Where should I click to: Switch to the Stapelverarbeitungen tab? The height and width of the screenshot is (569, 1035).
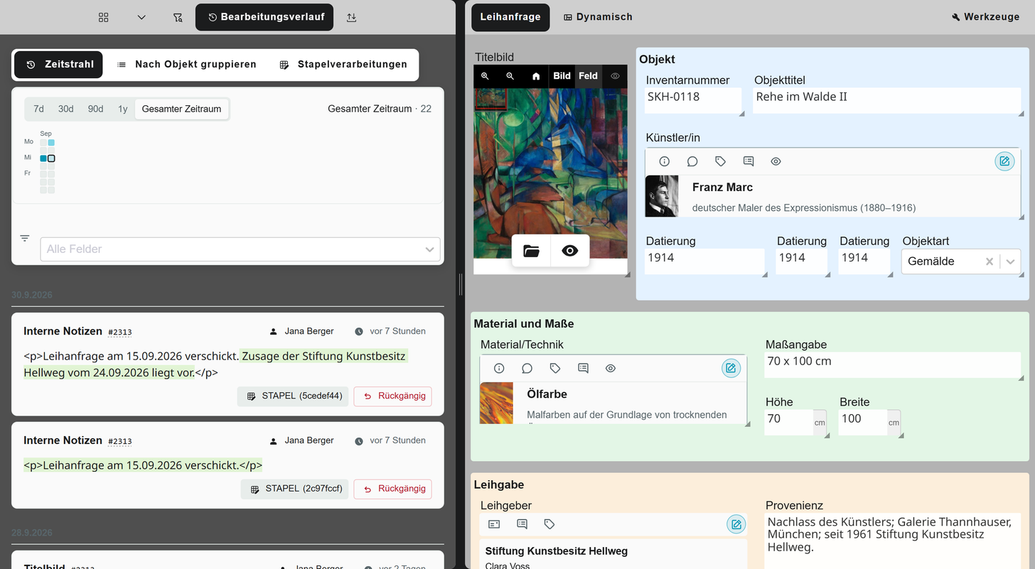coord(343,64)
